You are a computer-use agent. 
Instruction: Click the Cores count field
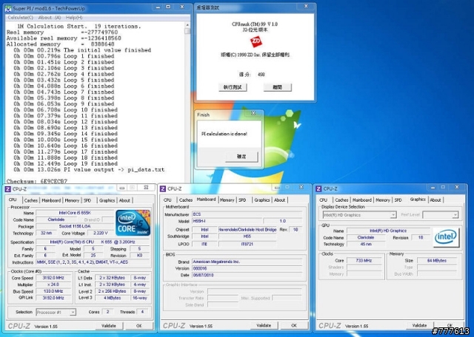pos(107,312)
